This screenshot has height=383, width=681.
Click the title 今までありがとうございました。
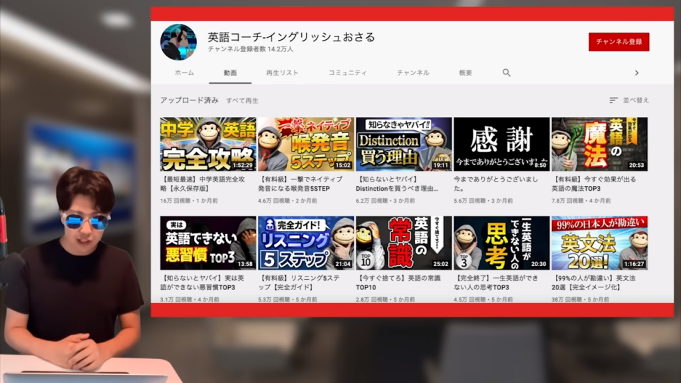click(495, 184)
